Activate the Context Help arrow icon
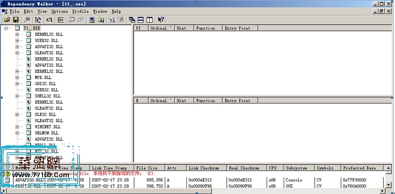The width and height of the screenshot is (395, 194). tap(161, 19)
